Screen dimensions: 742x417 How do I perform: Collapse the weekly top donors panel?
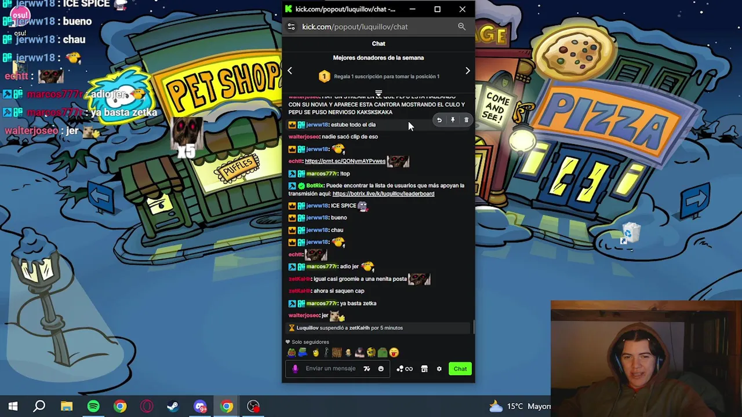tap(379, 93)
